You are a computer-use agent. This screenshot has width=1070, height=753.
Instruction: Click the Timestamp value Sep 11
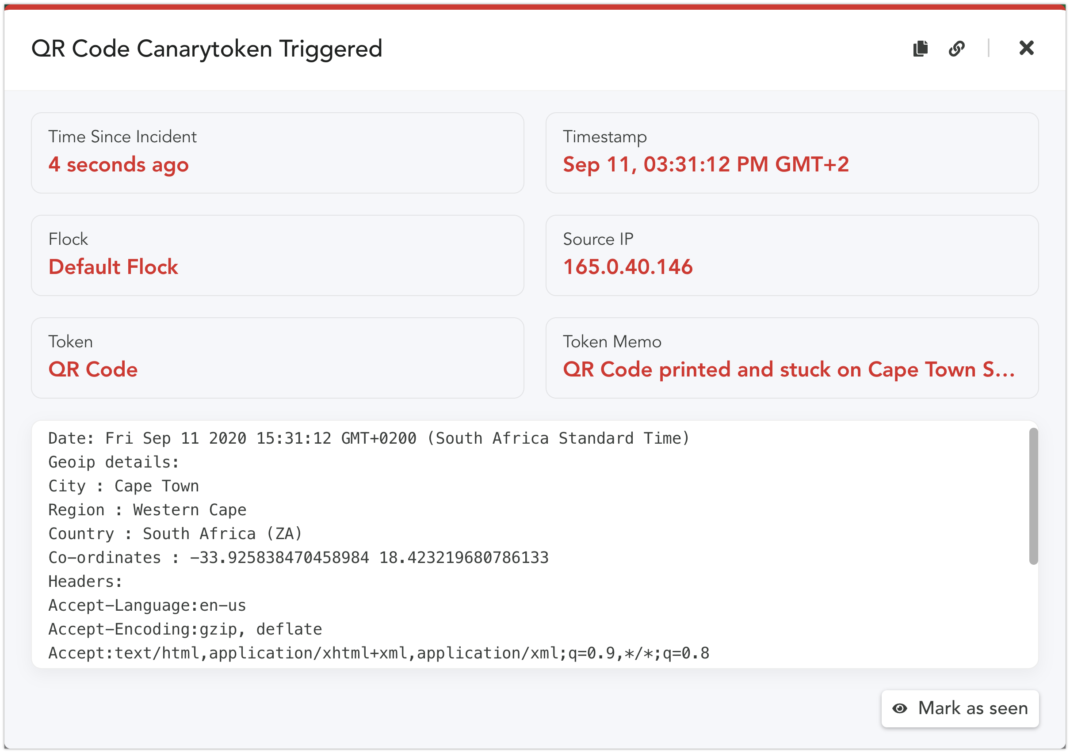click(706, 164)
